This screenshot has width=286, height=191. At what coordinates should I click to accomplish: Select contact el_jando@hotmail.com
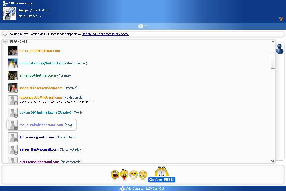click(x=37, y=75)
